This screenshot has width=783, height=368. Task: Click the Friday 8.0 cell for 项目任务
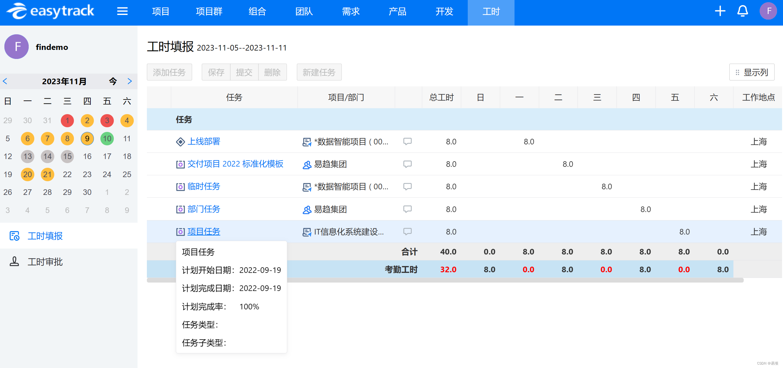tap(675, 232)
